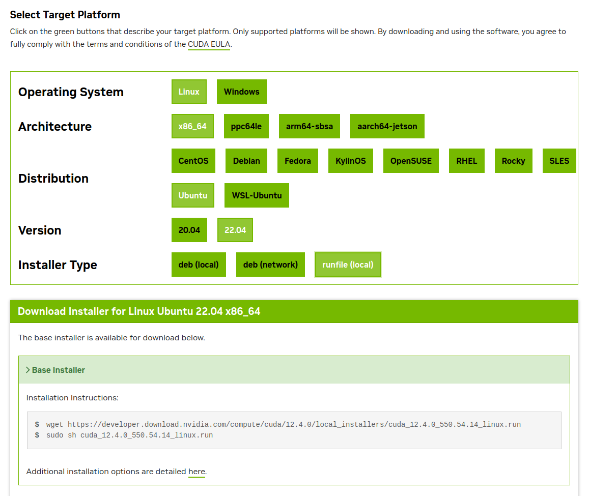Select Linux operating system button
The height and width of the screenshot is (496, 589).
[189, 92]
